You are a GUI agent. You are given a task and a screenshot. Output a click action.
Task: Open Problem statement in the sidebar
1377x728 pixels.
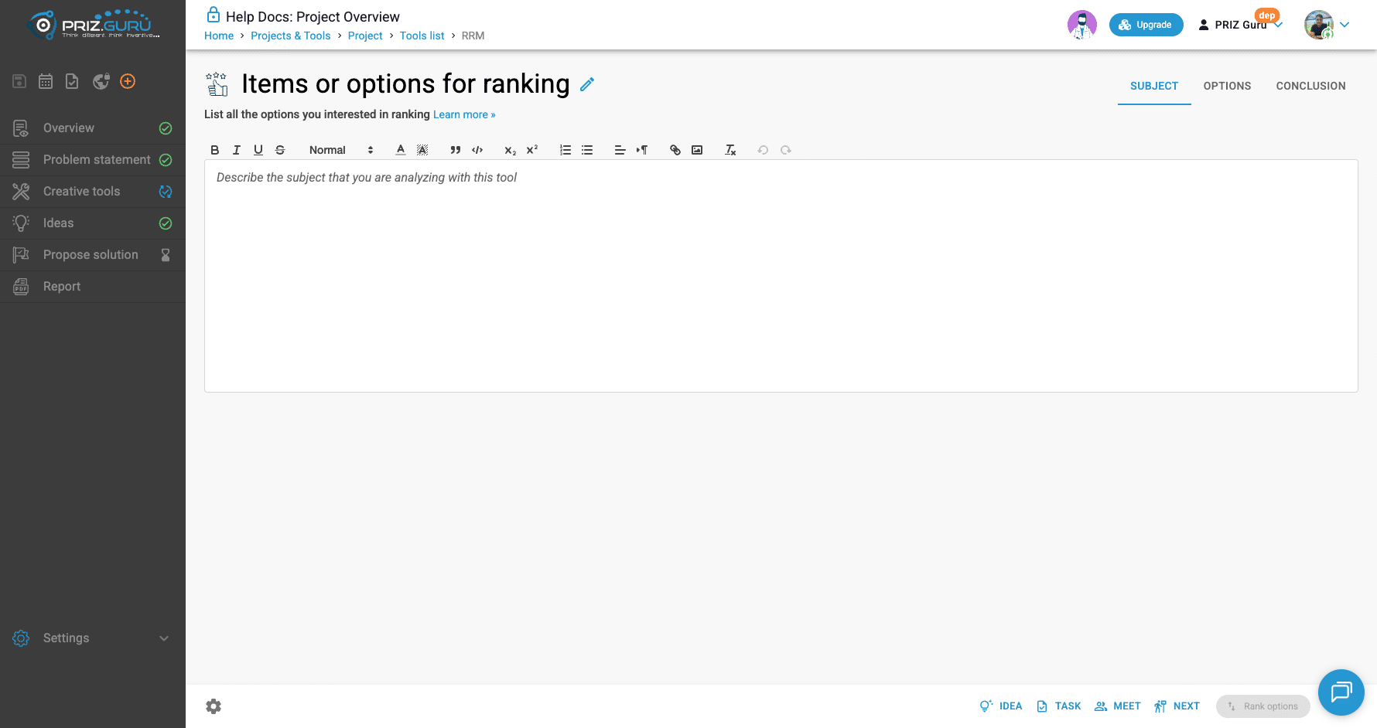point(93,159)
